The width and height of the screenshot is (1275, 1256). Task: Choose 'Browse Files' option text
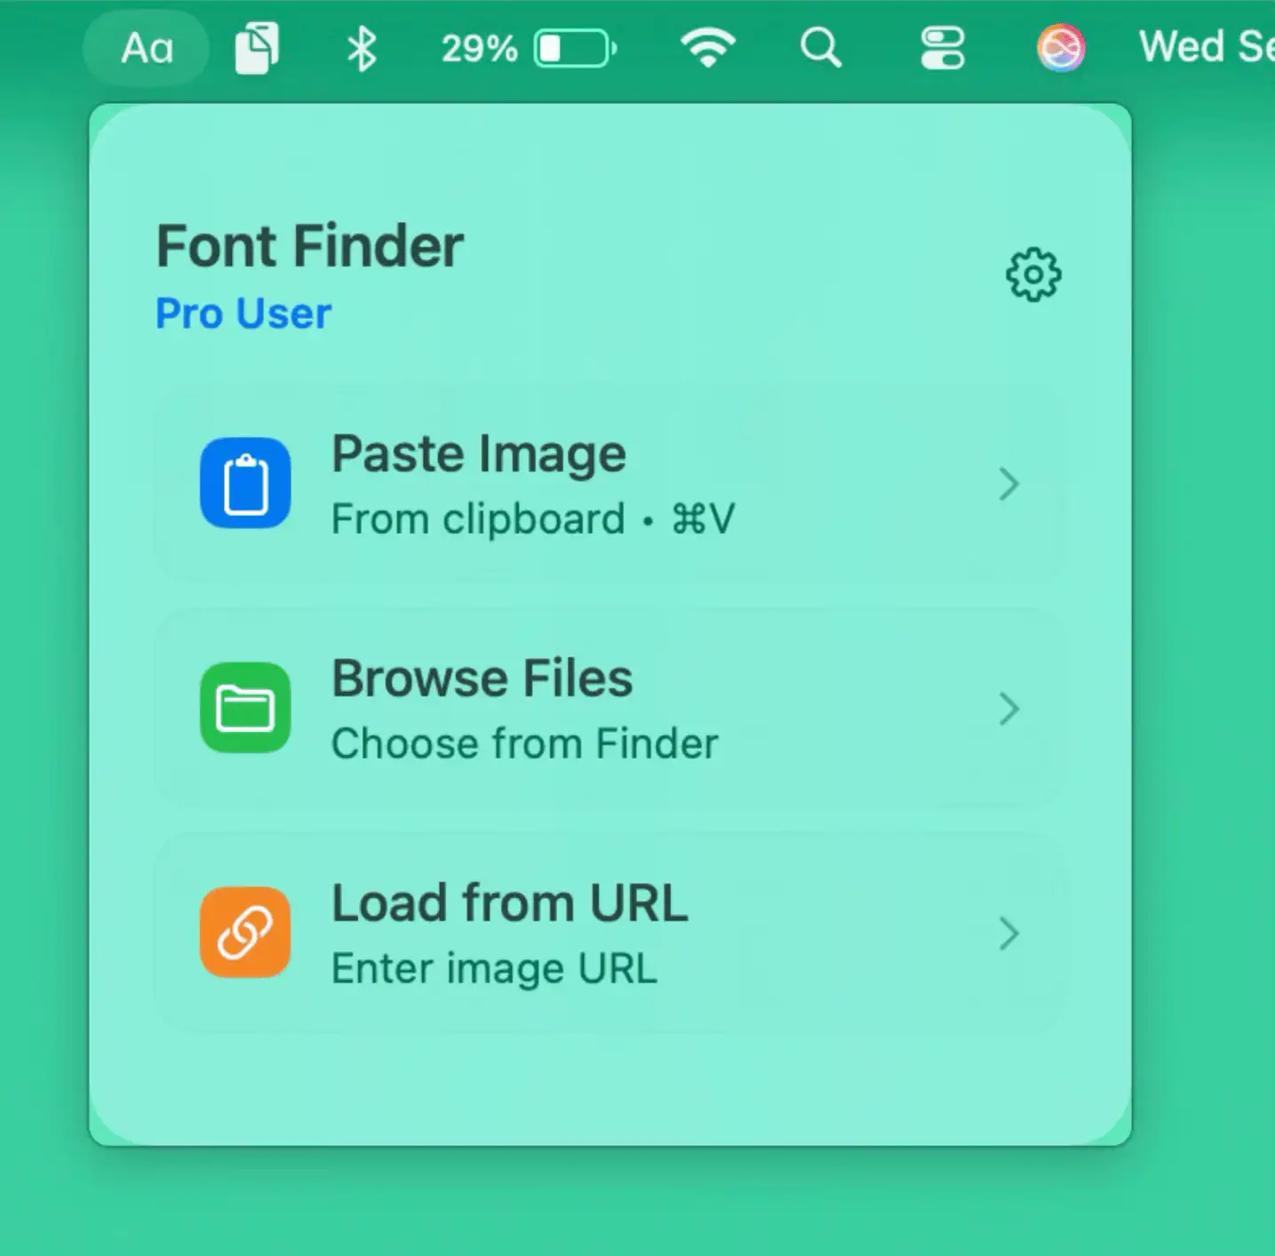[482, 680]
